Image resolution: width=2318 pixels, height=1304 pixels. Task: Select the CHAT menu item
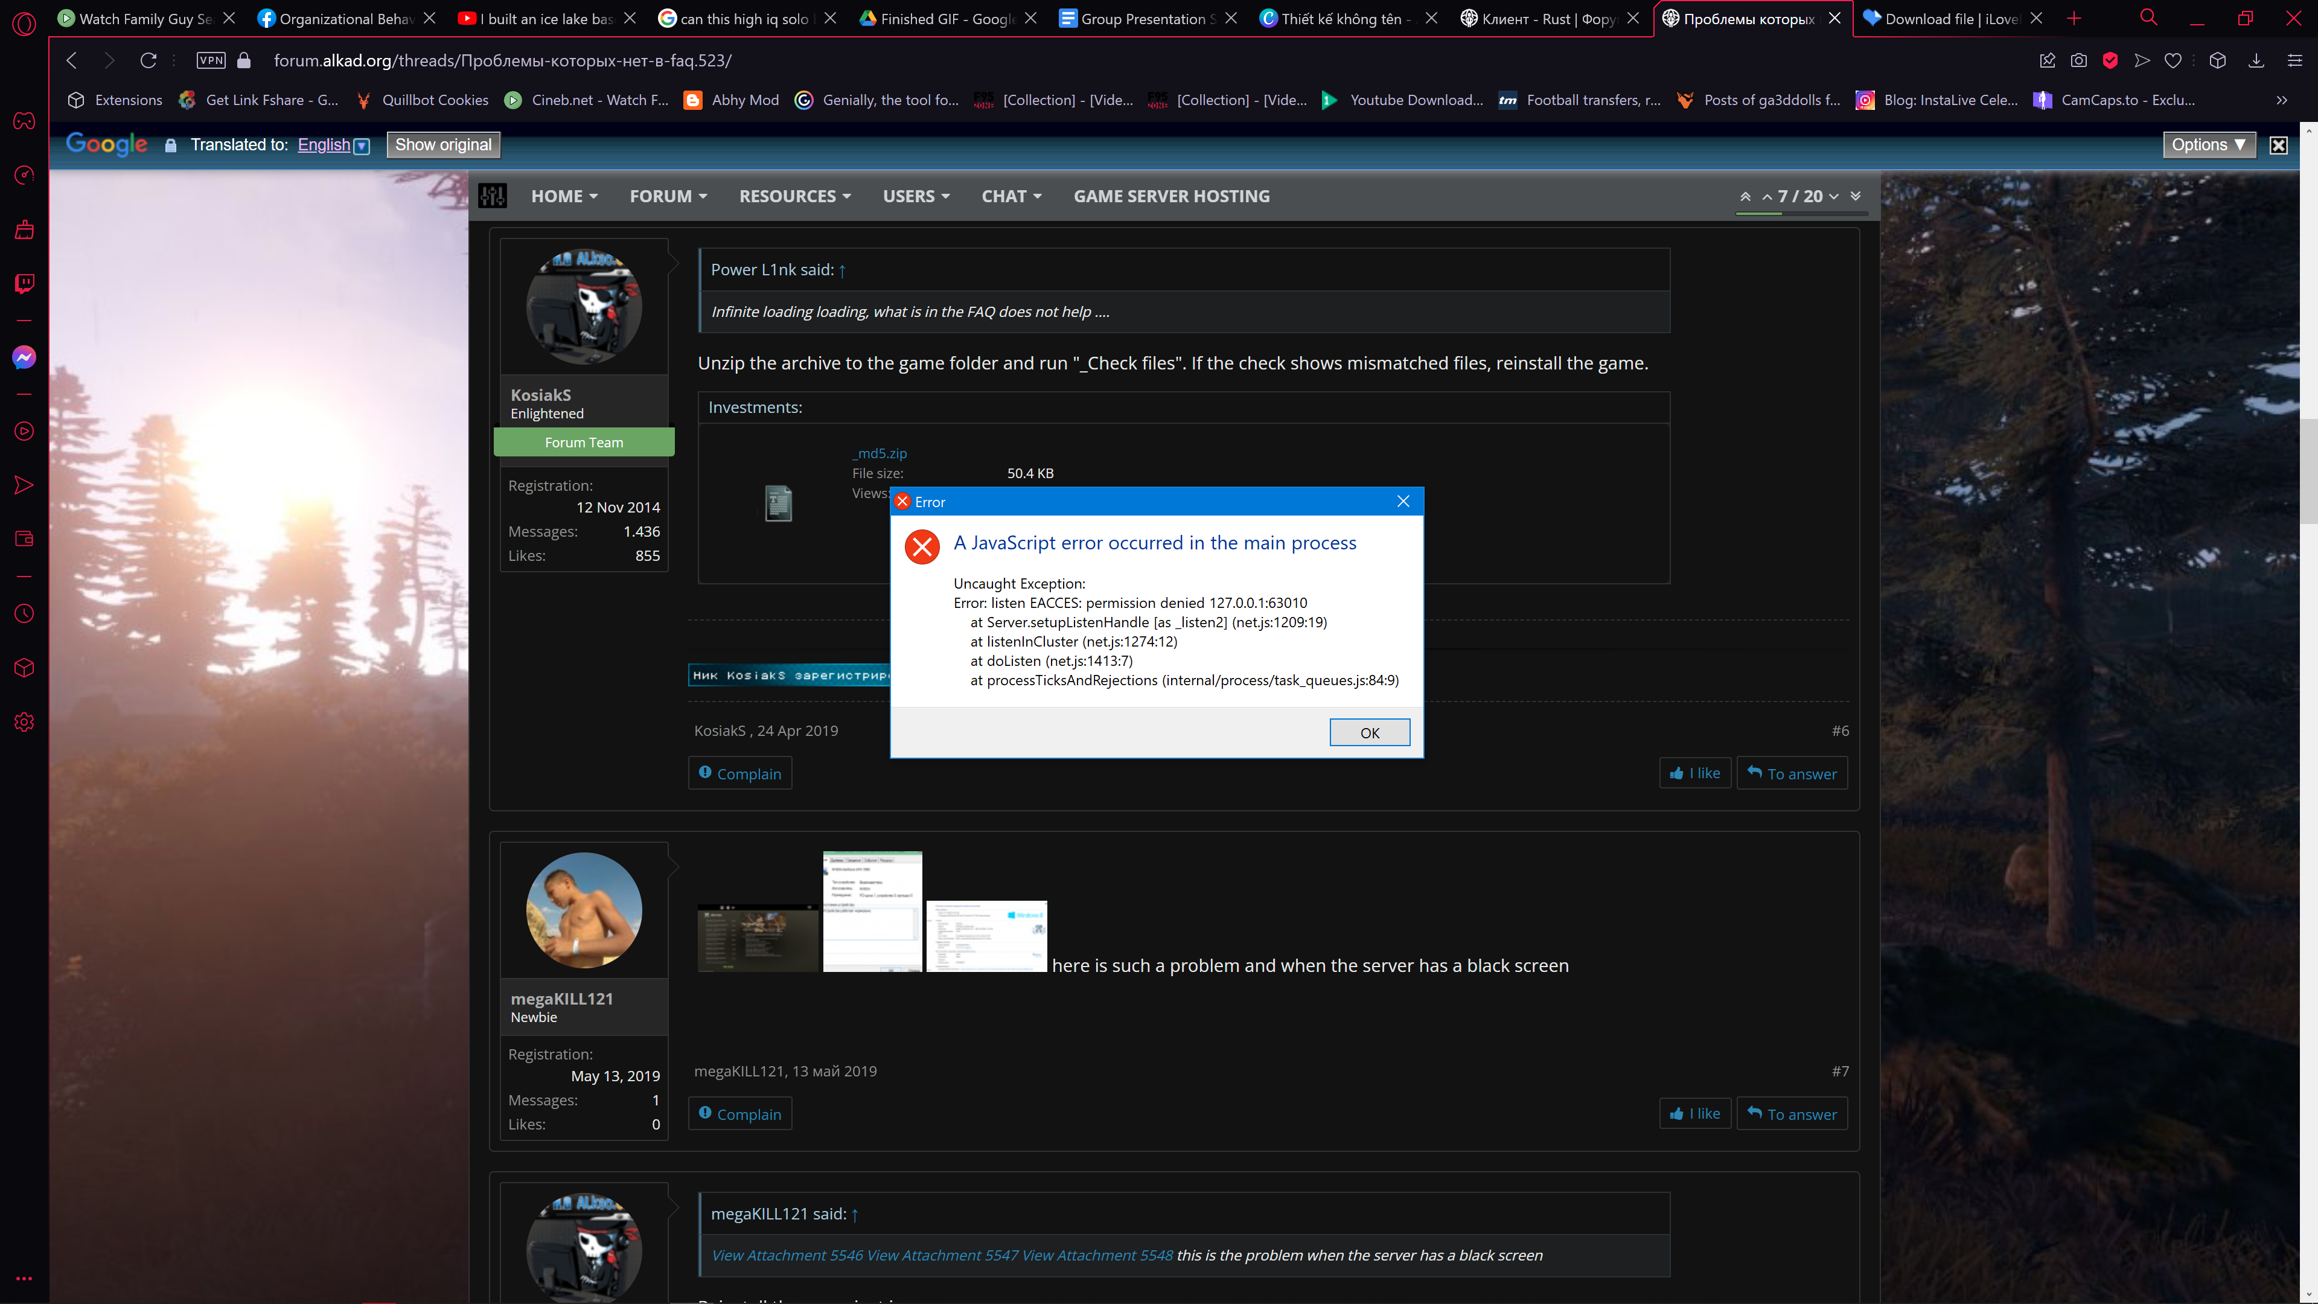[x=1009, y=194]
